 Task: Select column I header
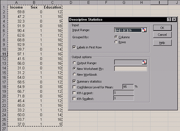pos(159,2)
